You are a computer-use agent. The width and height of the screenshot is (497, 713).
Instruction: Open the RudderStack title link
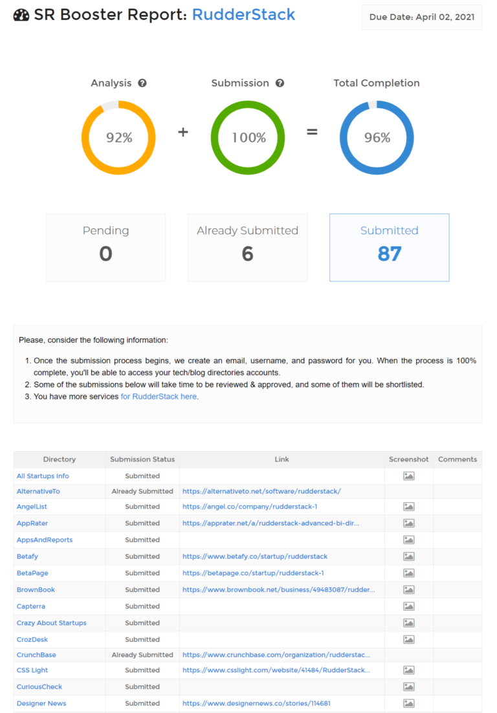pyautogui.click(x=243, y=14)
